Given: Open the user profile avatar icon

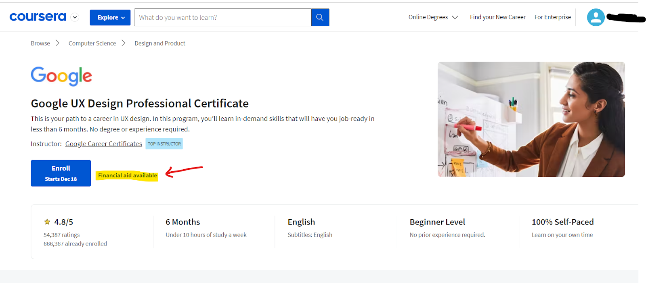Looking at the screenshot, I should tap(596, 17).
